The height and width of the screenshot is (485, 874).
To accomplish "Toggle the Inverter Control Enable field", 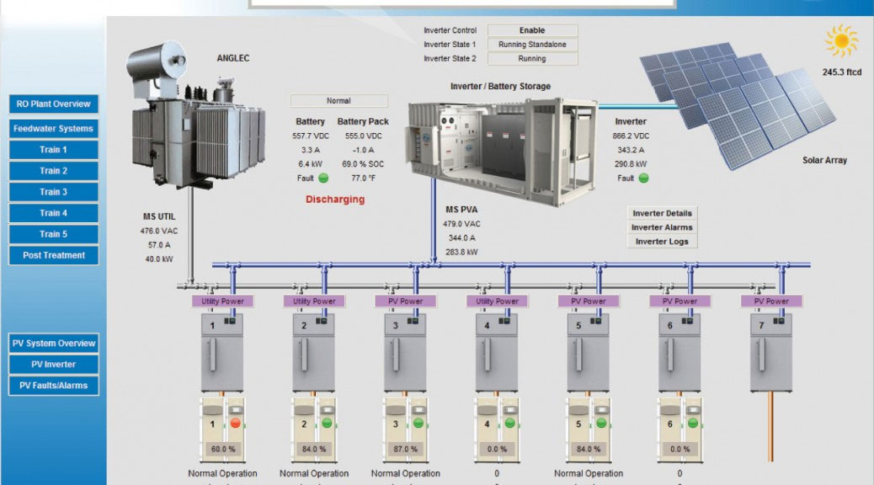I will (532, 30).
